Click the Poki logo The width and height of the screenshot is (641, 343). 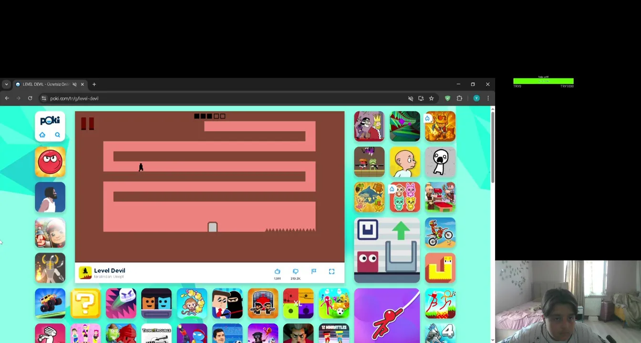[50, 120]
